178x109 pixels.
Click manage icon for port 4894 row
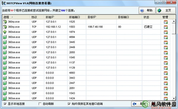coord(166,37)
